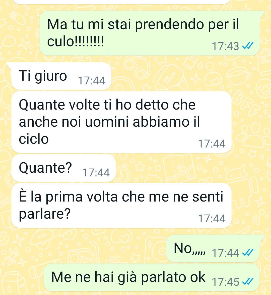The height and width of the screenshot is (295, 271).
Task: Select the 'Quante?' message bubble
Action: [63, 168]
